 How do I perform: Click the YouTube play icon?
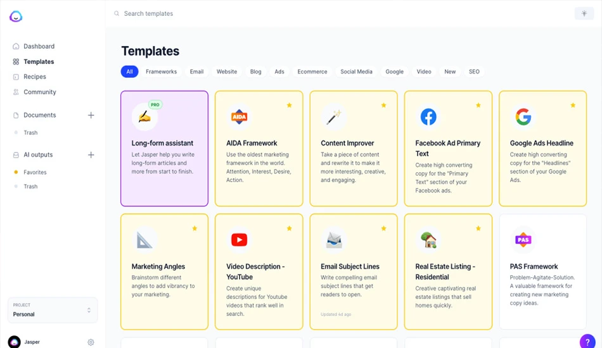[x=239, y=240]
